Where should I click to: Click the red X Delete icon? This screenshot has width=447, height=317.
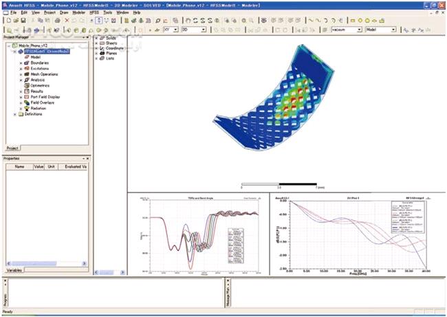[67, 21]
